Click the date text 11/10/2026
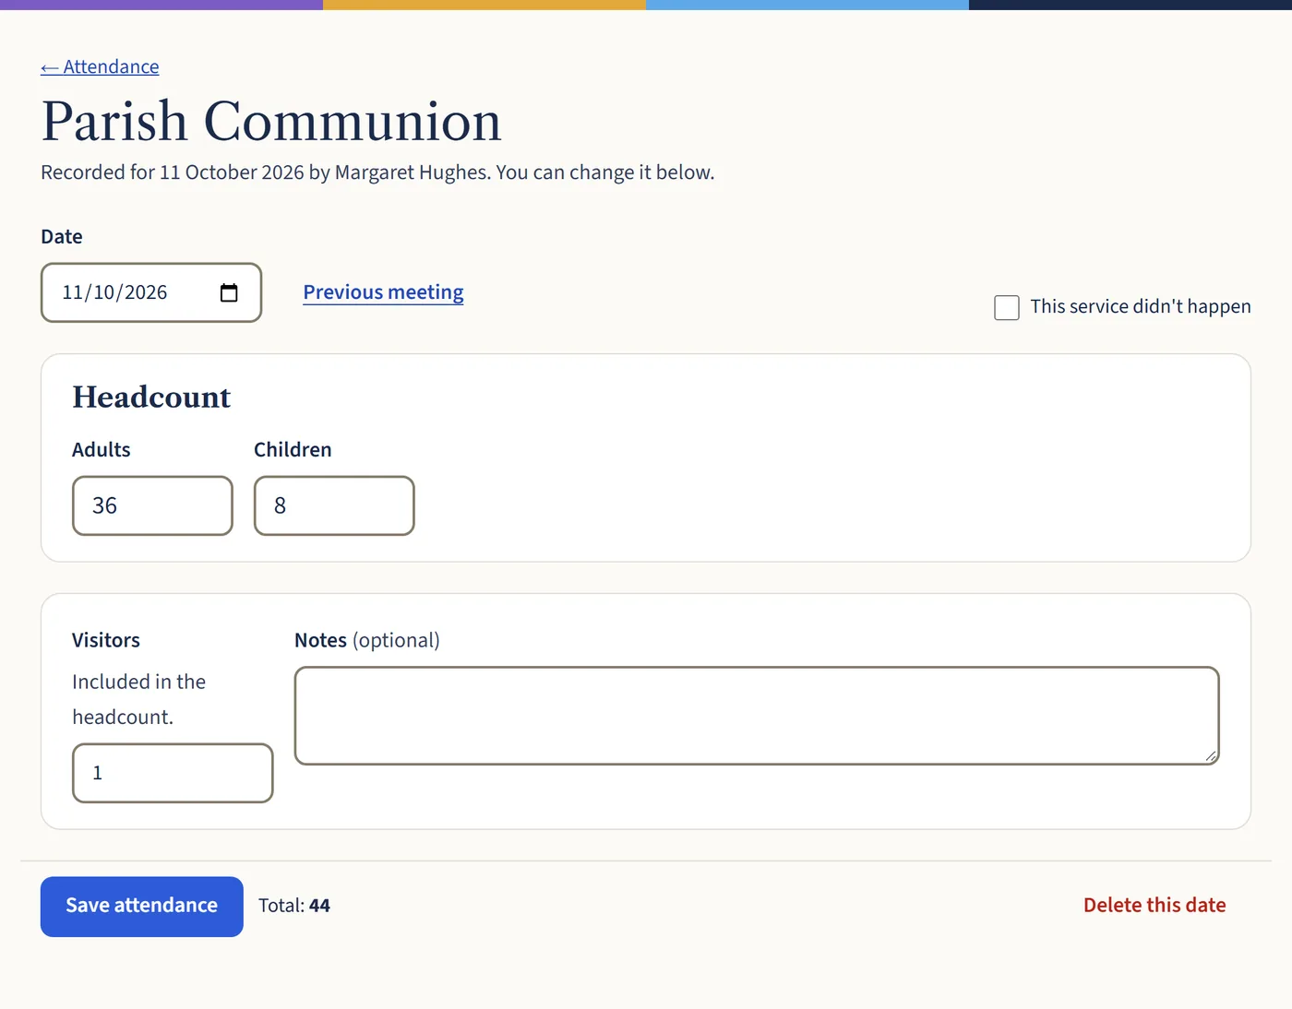 pyautogui.click(x=114, y=292)
